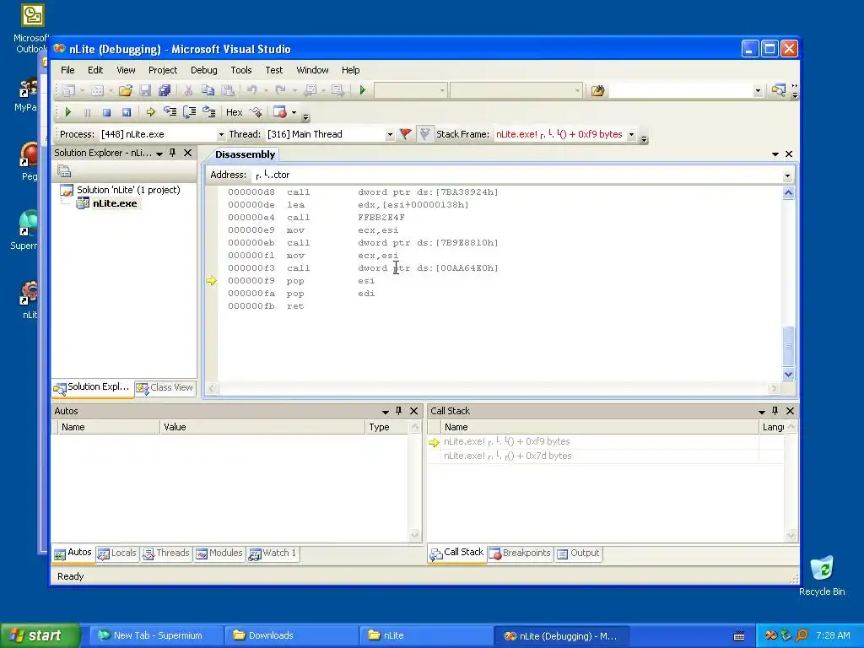The width and height of the screenshot is (864, 648).
Task: Click the red flag Toggle Thread Flag icon
Action: [406, 134]
